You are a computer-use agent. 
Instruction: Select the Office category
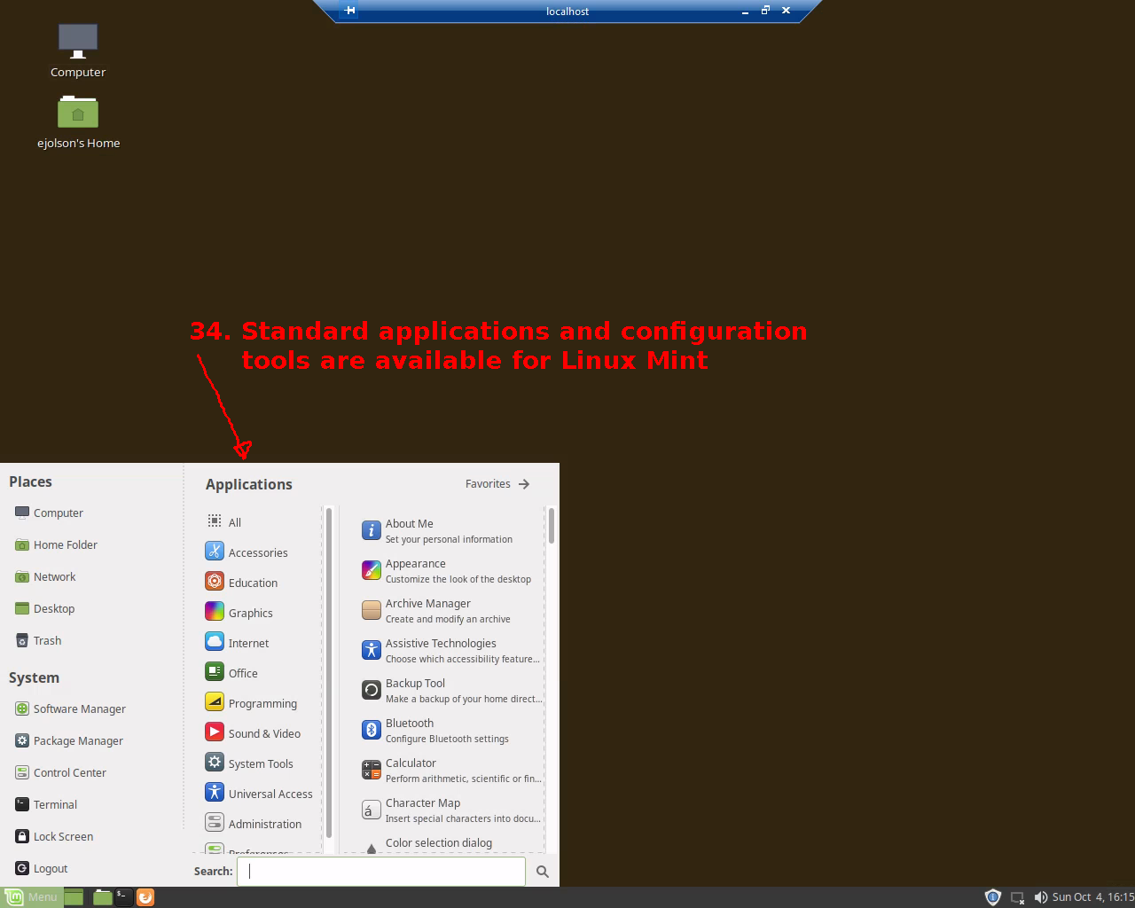click(x=231, y=672)
